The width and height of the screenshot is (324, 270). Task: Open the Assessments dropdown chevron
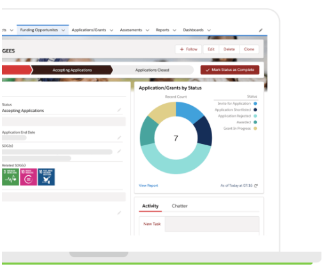pos(148,30)
